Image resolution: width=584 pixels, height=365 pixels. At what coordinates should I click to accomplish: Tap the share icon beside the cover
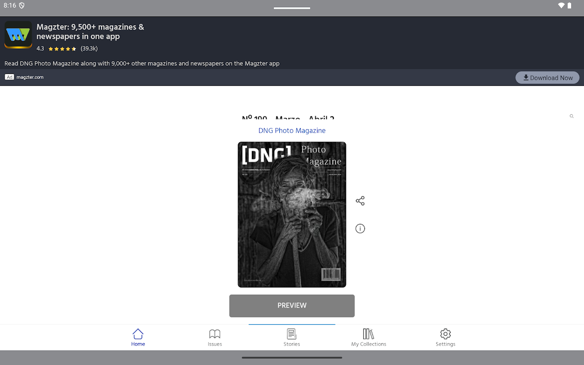click(360, 201)
